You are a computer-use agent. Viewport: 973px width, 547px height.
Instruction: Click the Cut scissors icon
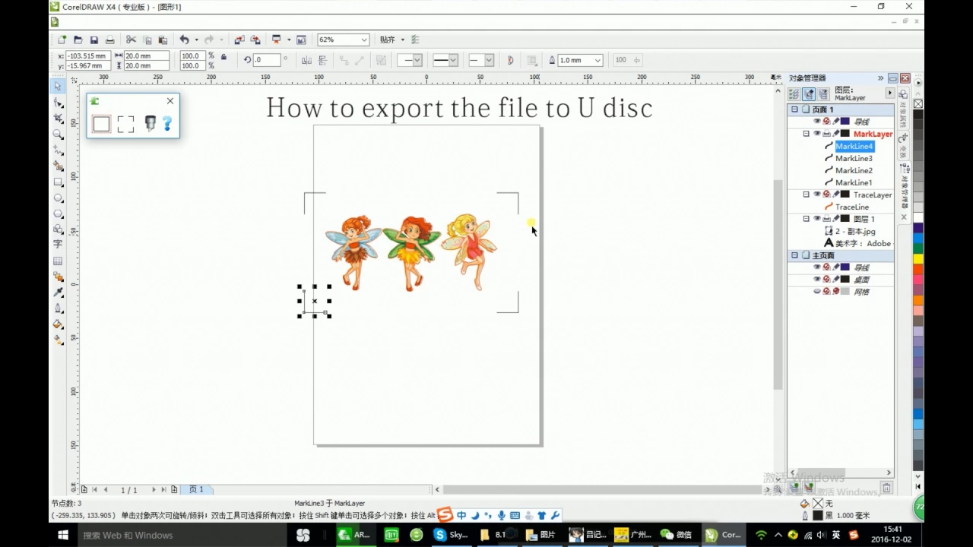[x=131, y=40]
